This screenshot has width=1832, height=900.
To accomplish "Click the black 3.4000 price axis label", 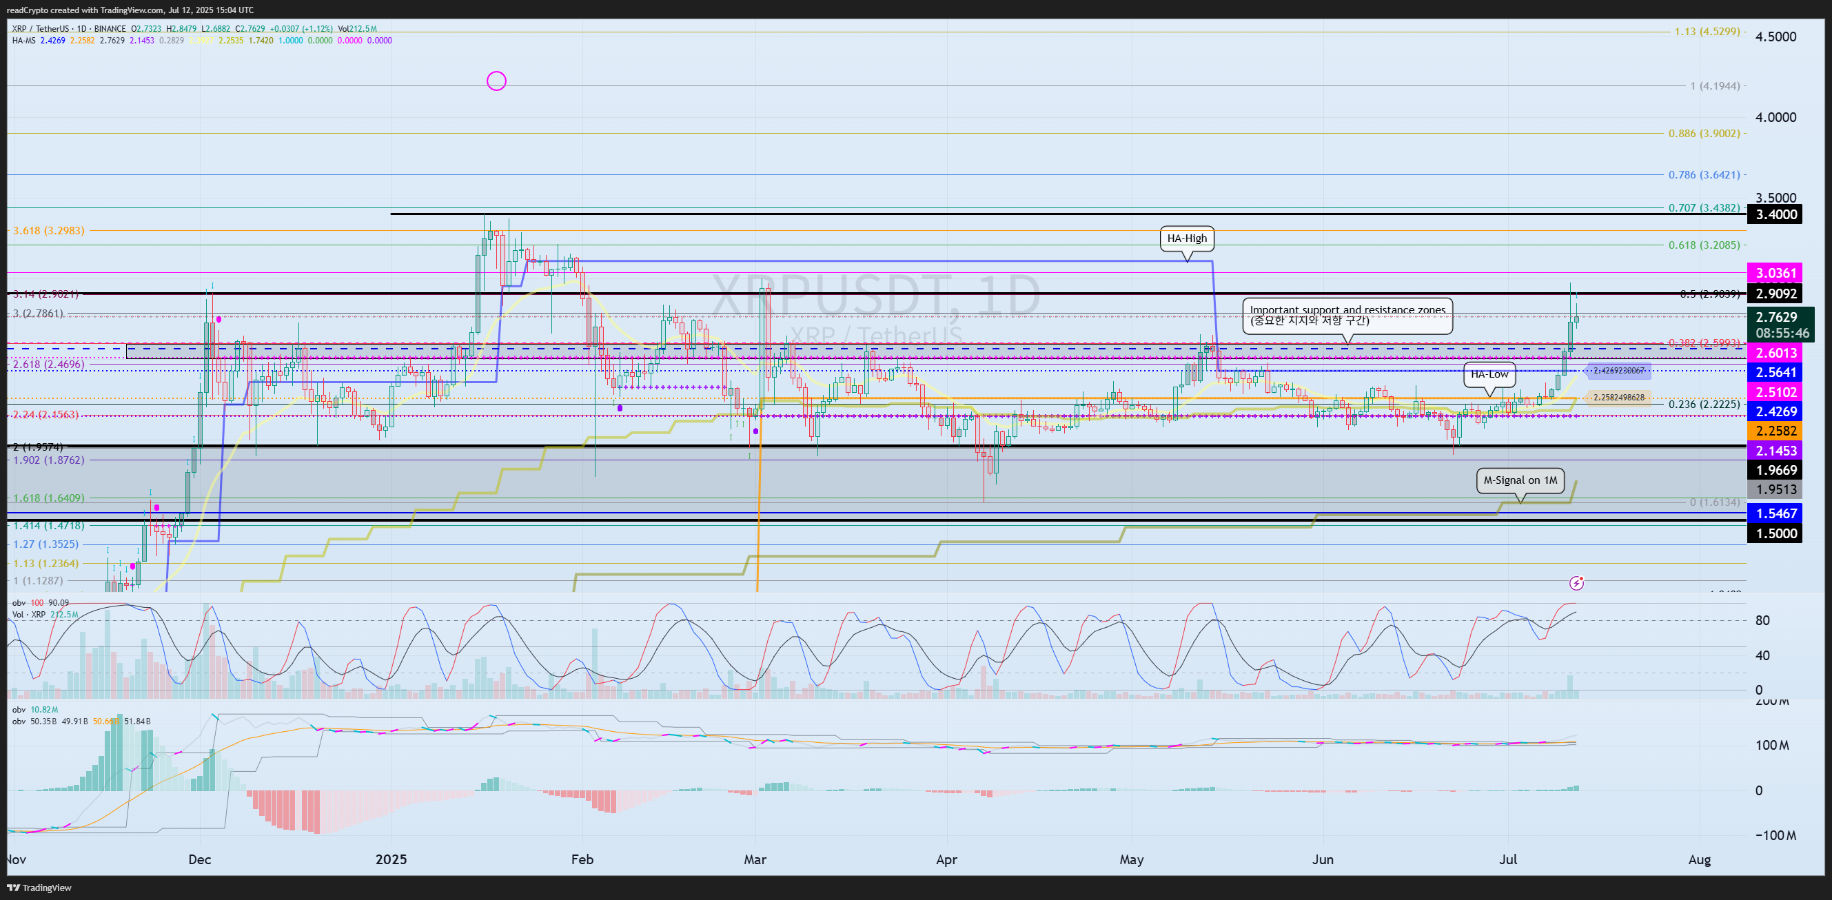I will coord(1775,215).
